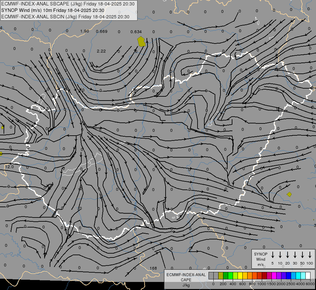316x290 pixels.
Task: Select the 800 tick label in the CAPE legend
Action: pyautogui.click(x=252, y=284)
